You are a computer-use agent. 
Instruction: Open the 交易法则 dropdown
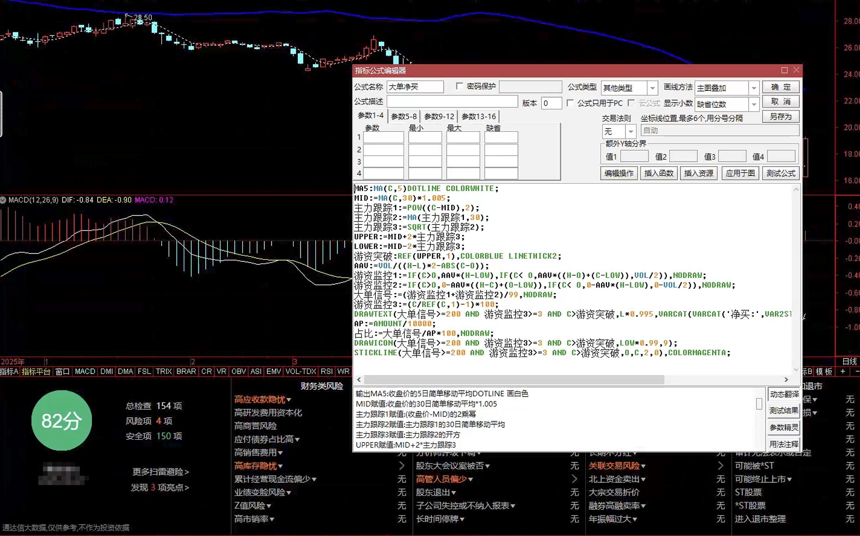coord(631,132)
